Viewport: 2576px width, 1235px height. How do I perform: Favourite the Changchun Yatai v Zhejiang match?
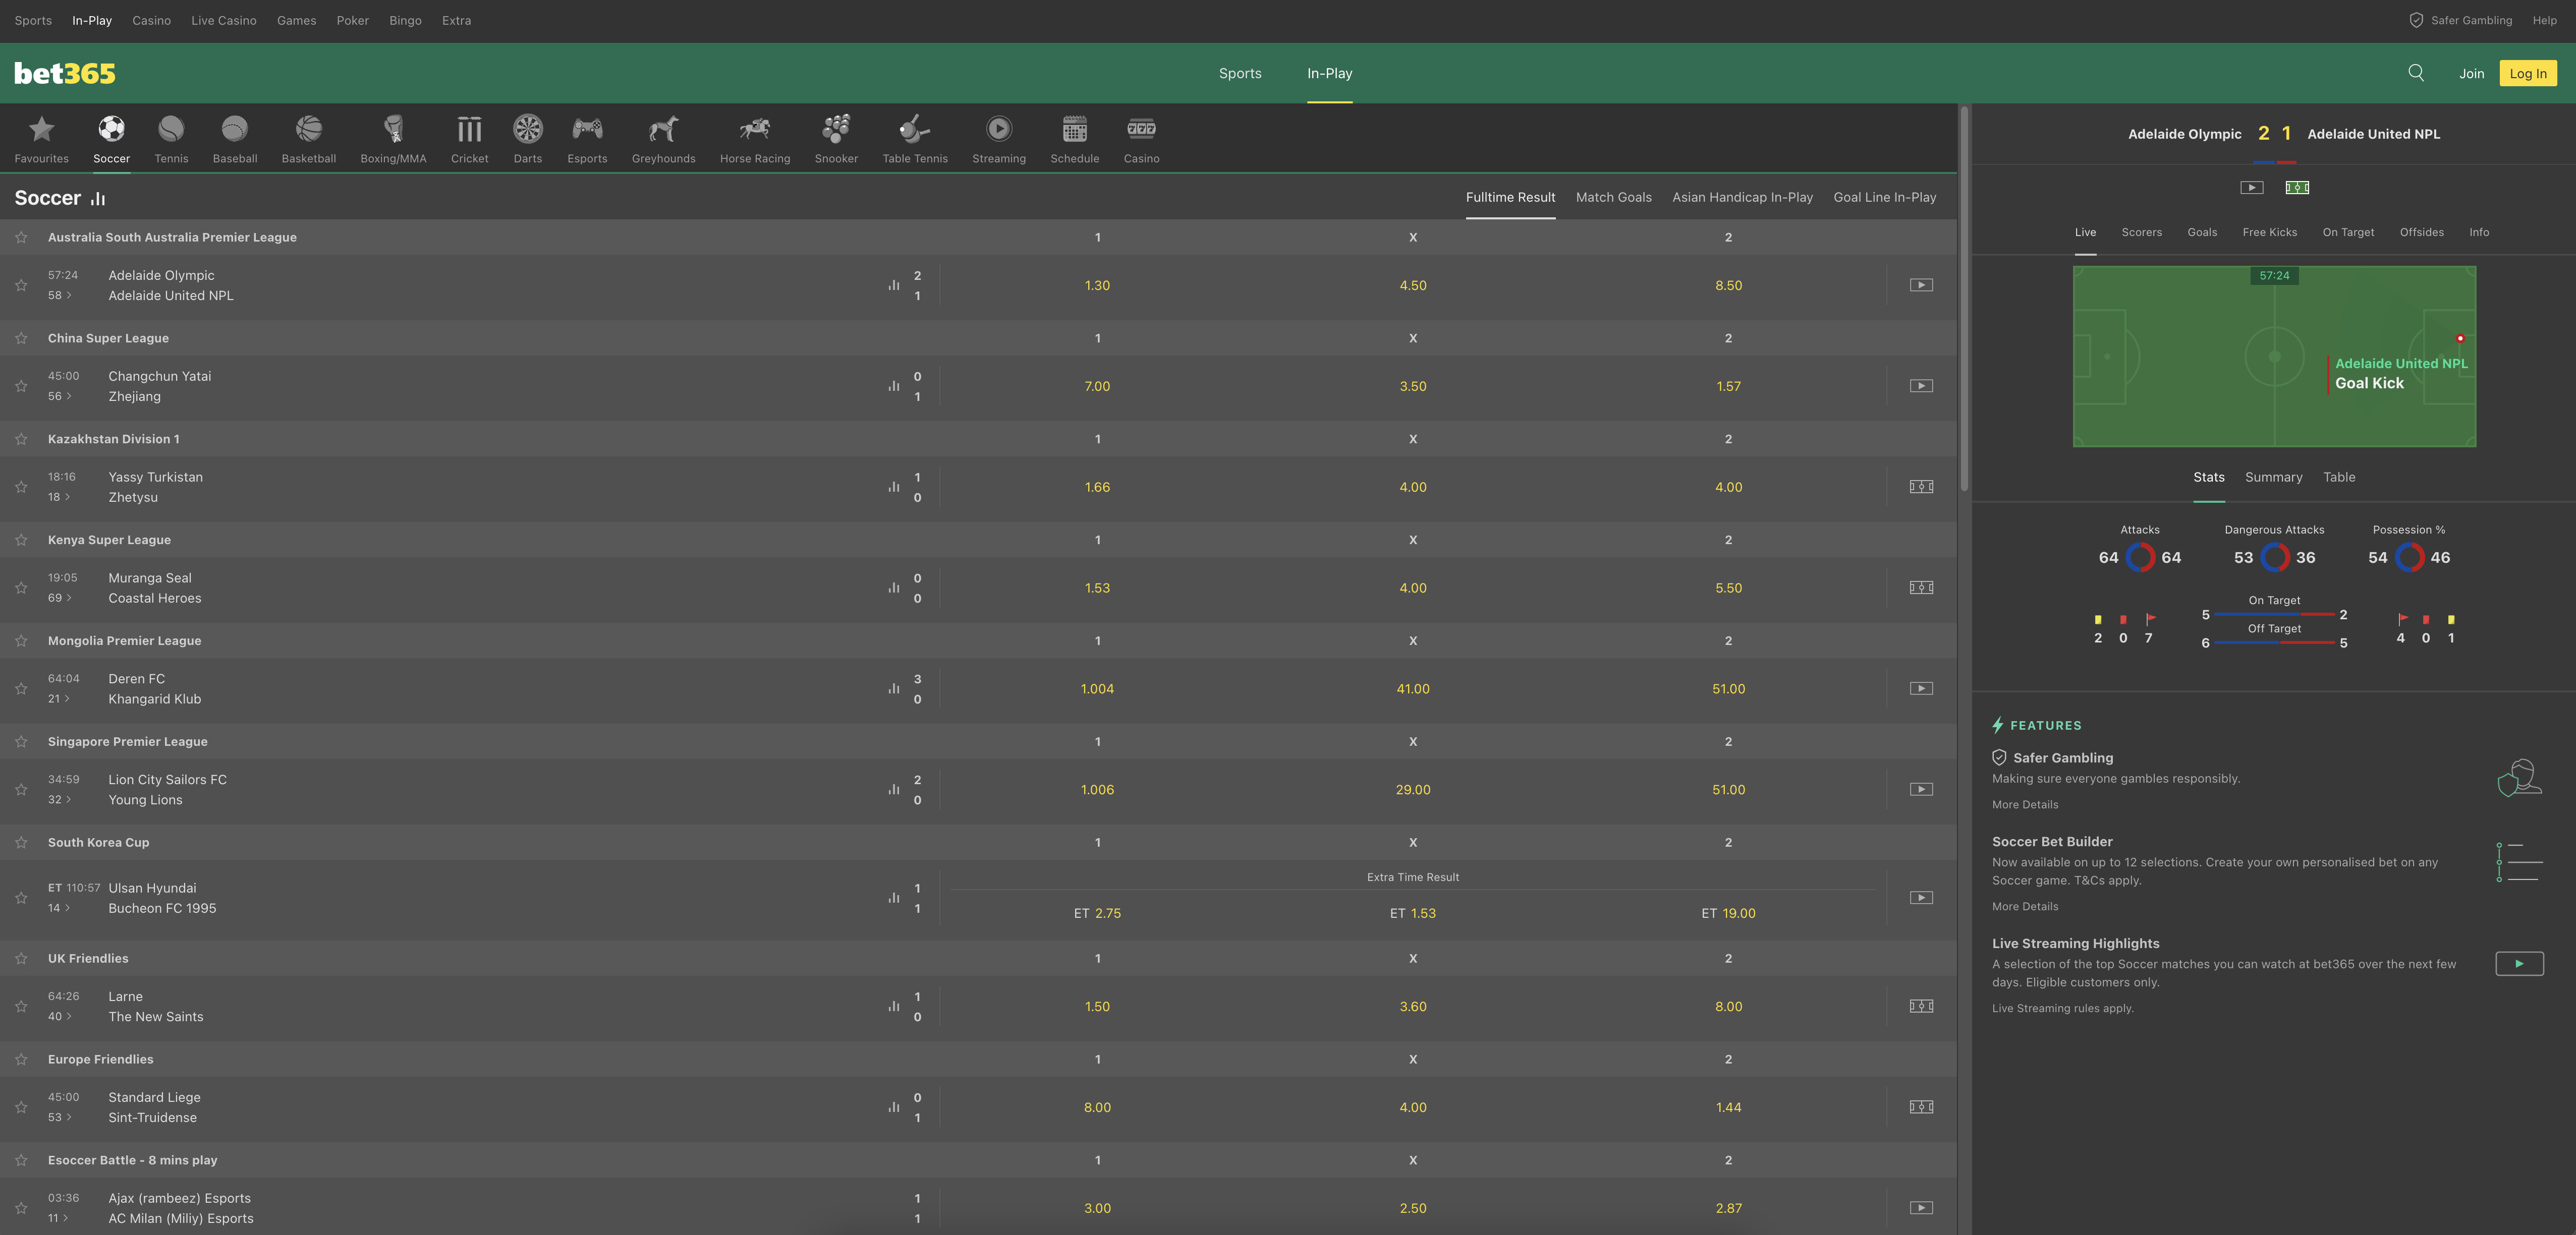(21, 387)
